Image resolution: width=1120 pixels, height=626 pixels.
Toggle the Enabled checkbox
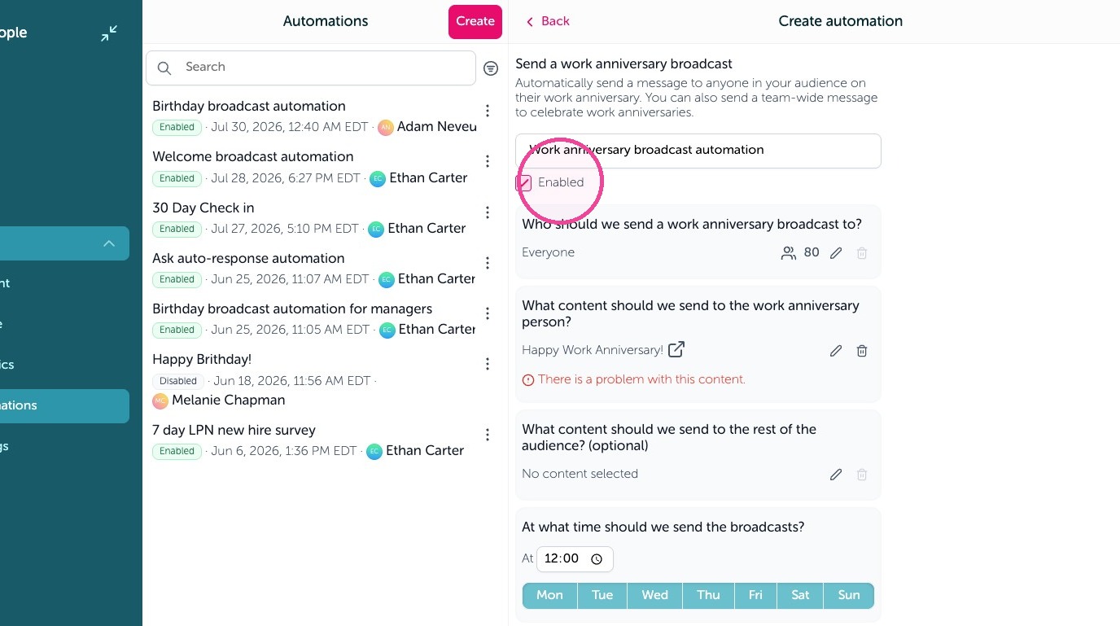(523, 183)
